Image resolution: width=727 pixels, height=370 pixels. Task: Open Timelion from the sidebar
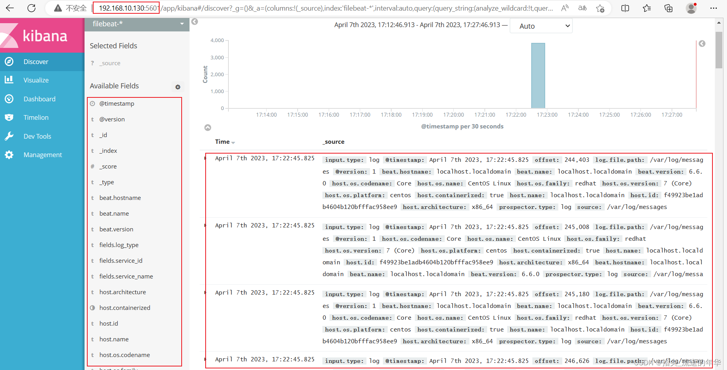pos(42,117)
